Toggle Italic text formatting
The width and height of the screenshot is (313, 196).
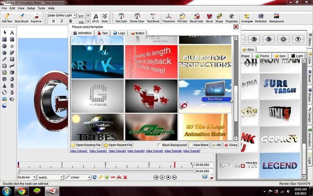62,21
